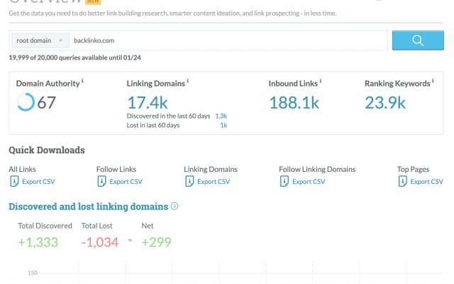Click the Domain Authority 67 score
Viewport: 454px width, 284px height.
[x=46, y=102]
